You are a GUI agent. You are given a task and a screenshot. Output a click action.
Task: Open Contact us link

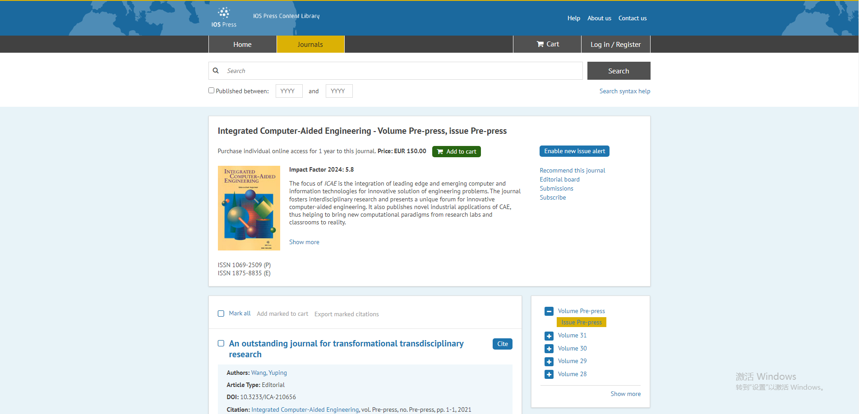pyautogui.click(x=633, y=18)
